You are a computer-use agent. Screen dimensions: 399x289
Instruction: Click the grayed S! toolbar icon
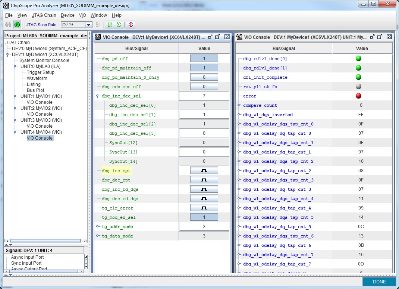point(98,25)
